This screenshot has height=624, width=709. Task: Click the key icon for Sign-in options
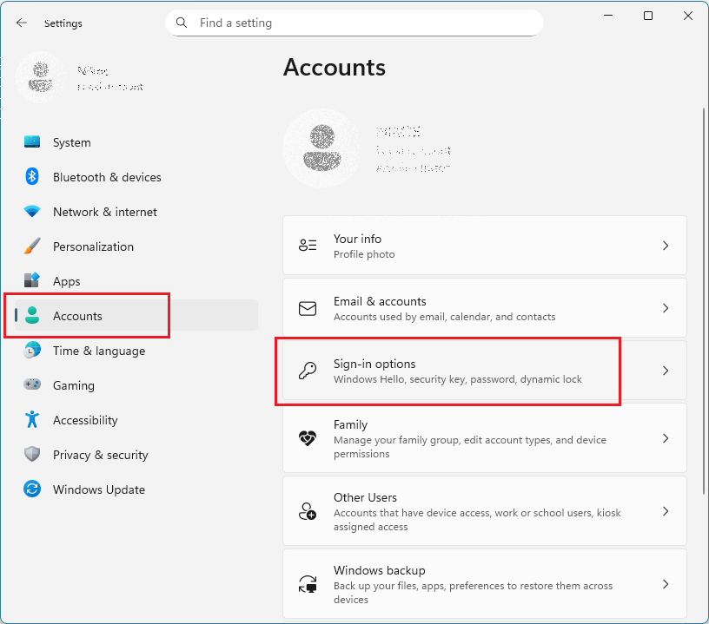308,371
